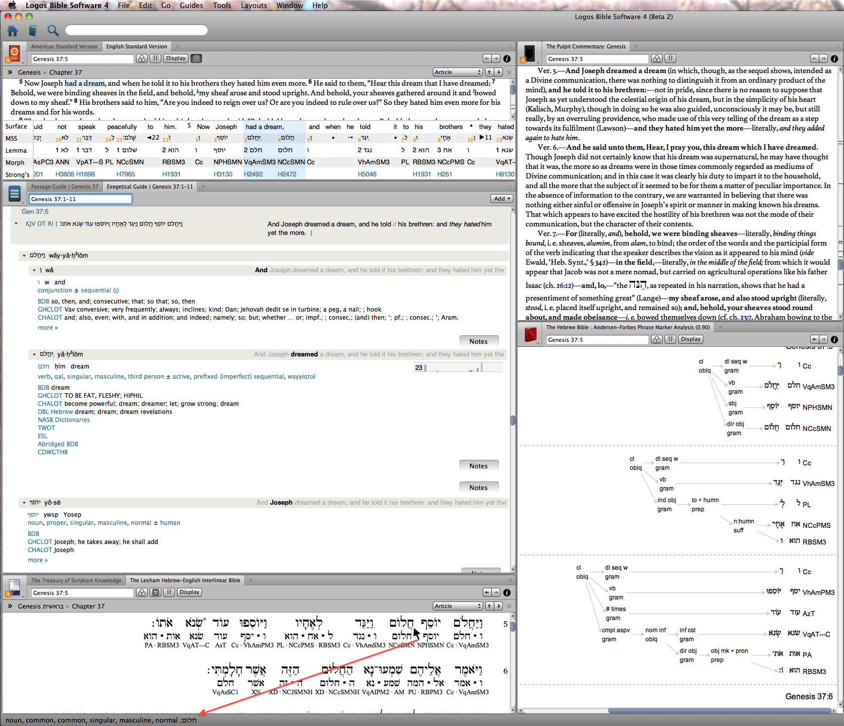Open Article dropdown in ESV panel

point(458,72)
